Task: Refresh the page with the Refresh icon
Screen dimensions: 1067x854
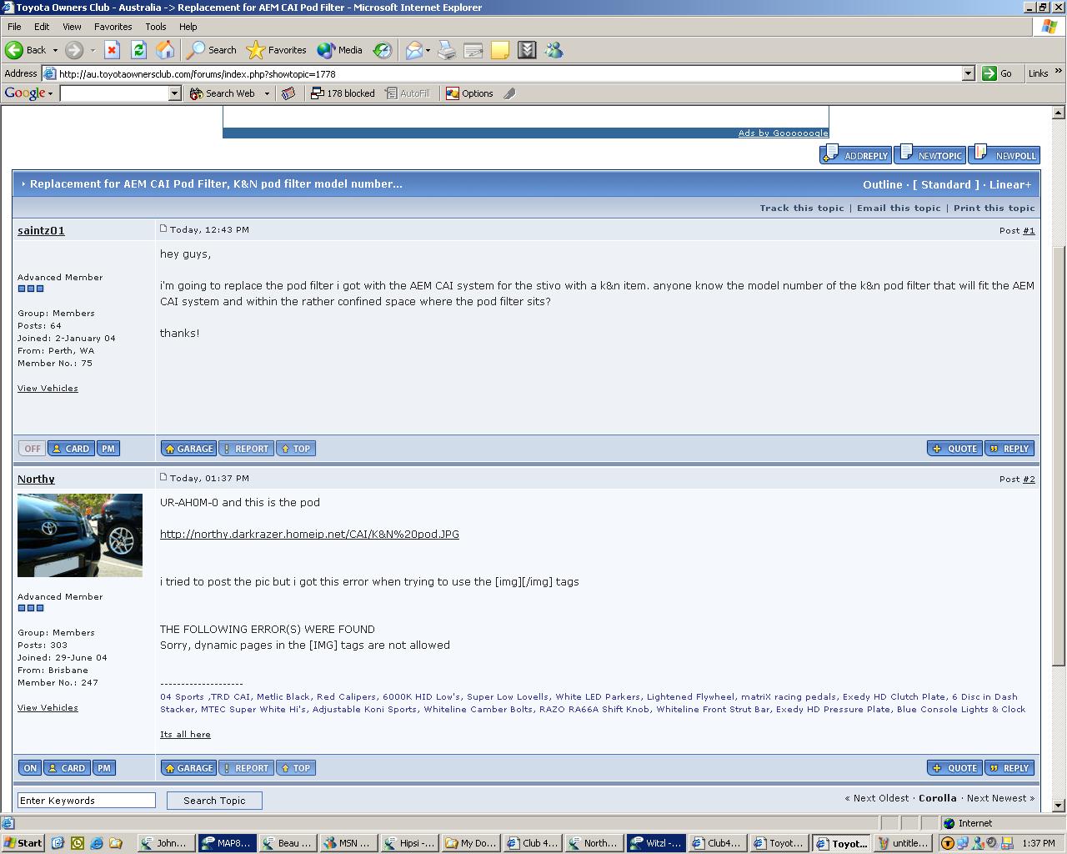Action: pyautogui.click(x=138, y=50)
